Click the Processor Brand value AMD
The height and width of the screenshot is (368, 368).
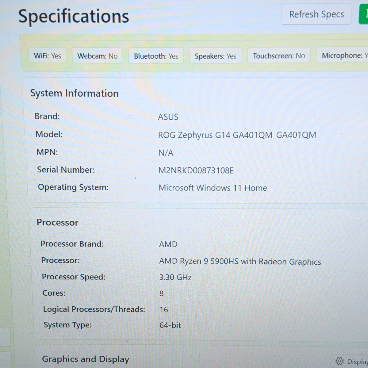coord(168,244)
